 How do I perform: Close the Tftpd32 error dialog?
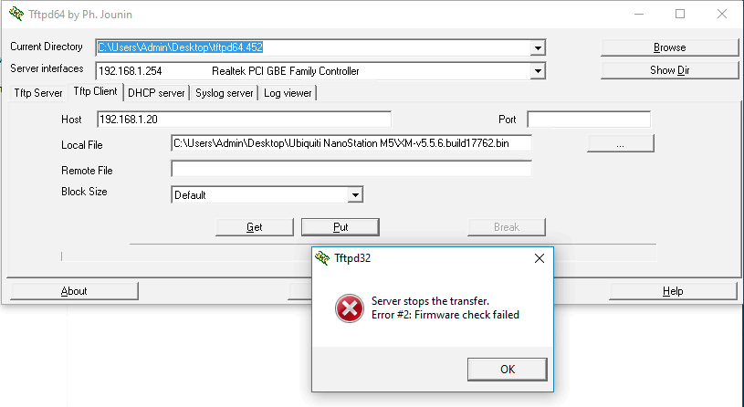[539, 258]
